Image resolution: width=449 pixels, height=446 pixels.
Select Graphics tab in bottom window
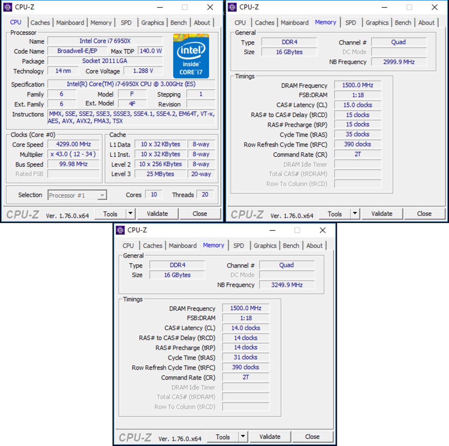pyautogui.click(x=265, y=245)
